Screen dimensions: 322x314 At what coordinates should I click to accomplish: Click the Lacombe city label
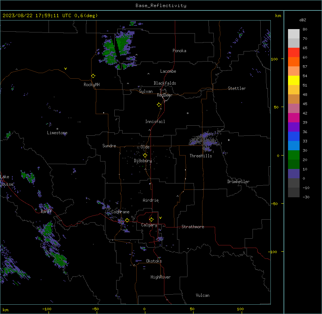click(x=168, y=71)
